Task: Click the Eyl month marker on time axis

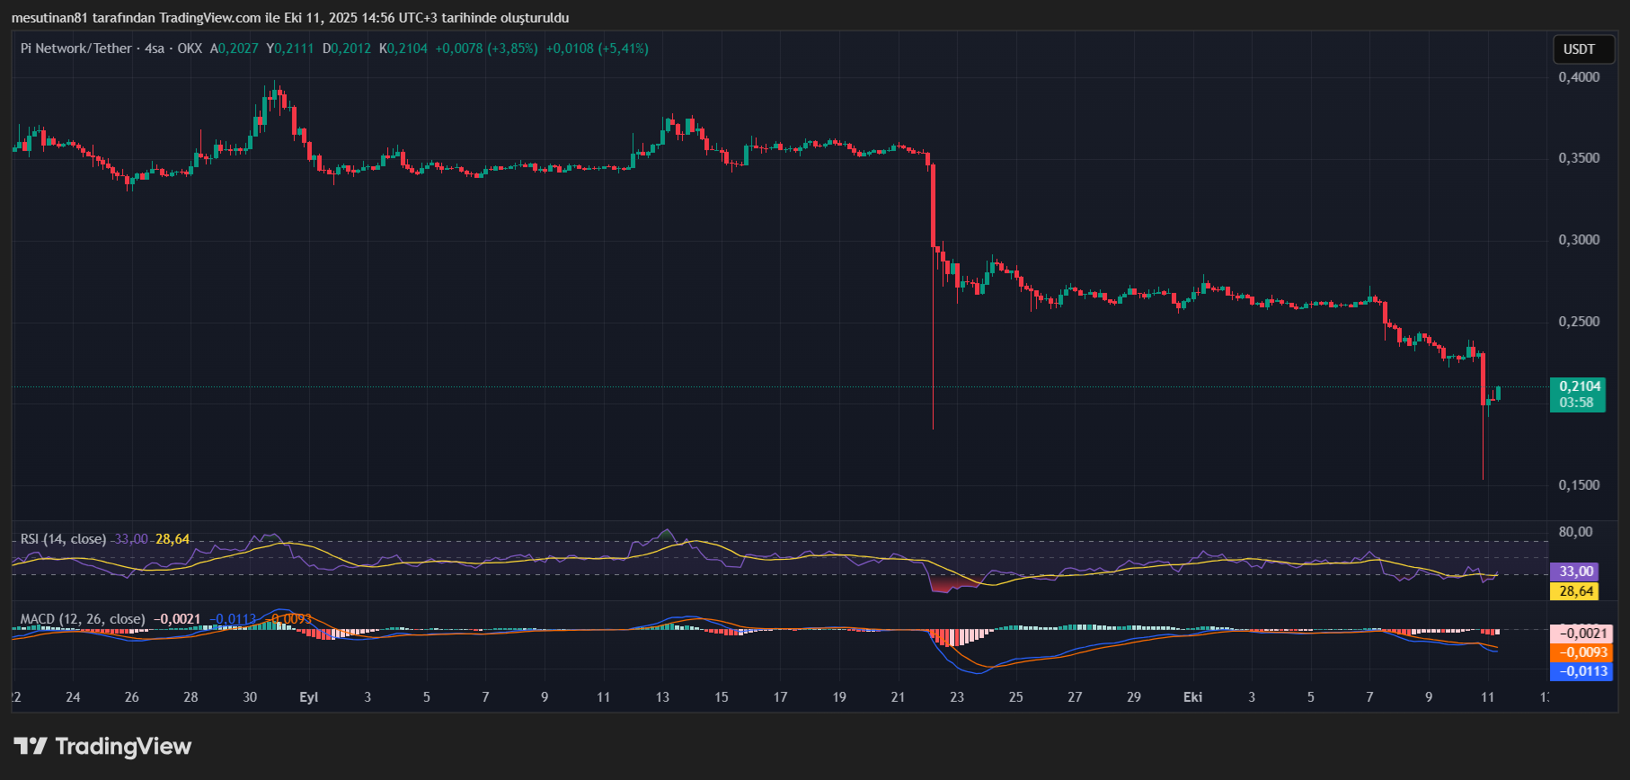Action: click(x=308, y=697)
